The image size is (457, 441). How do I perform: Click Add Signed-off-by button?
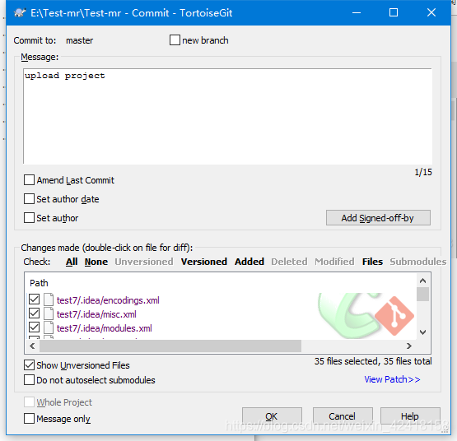378,218
